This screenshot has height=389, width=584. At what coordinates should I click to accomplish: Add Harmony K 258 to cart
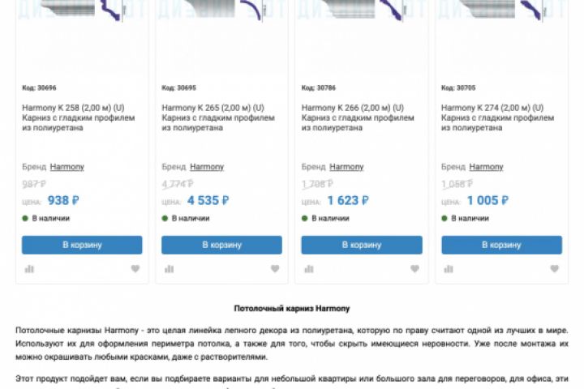point(82,245)
